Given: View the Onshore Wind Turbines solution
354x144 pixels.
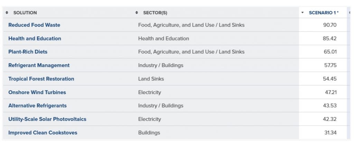Looking at the screenshot, I should coord(37,92).
